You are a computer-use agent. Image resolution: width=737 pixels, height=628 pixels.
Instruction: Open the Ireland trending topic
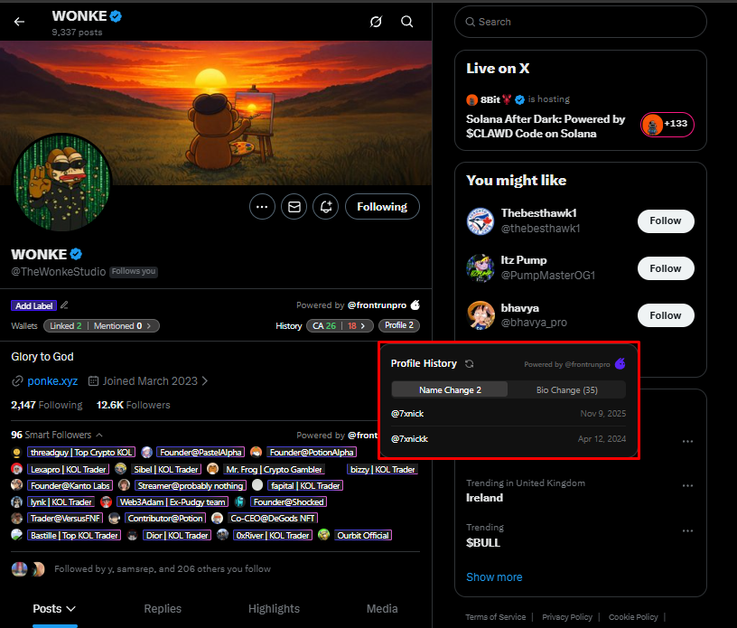pos(485,498)
